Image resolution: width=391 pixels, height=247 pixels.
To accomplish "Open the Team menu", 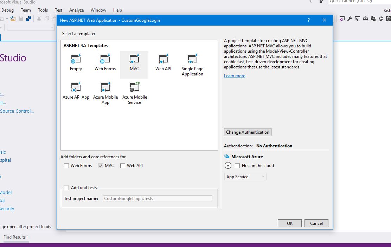I will point(26,10).
